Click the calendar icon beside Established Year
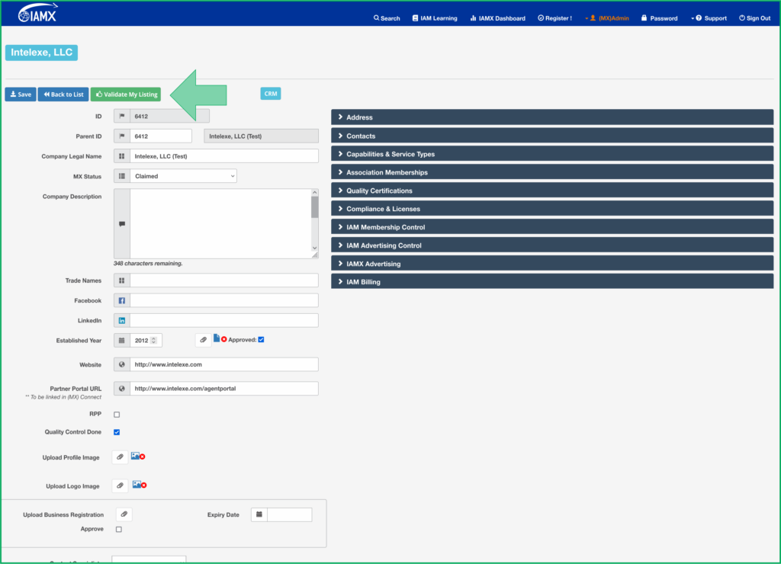This screenshot has width=781, height=564. click(x=122, y=340)
